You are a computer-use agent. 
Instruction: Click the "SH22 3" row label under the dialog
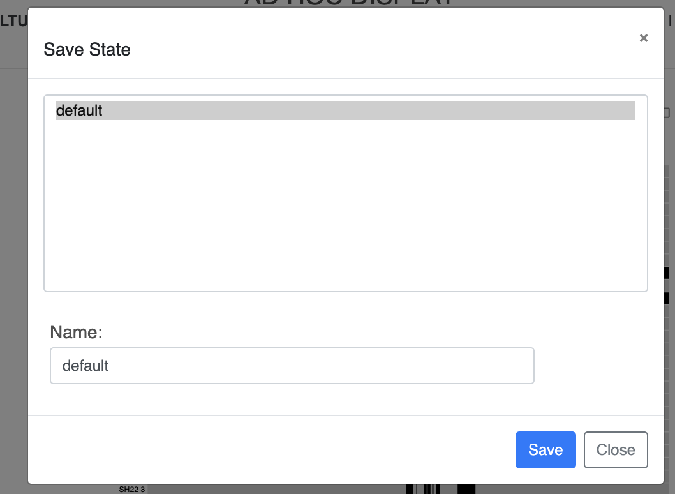coord(131,490)
